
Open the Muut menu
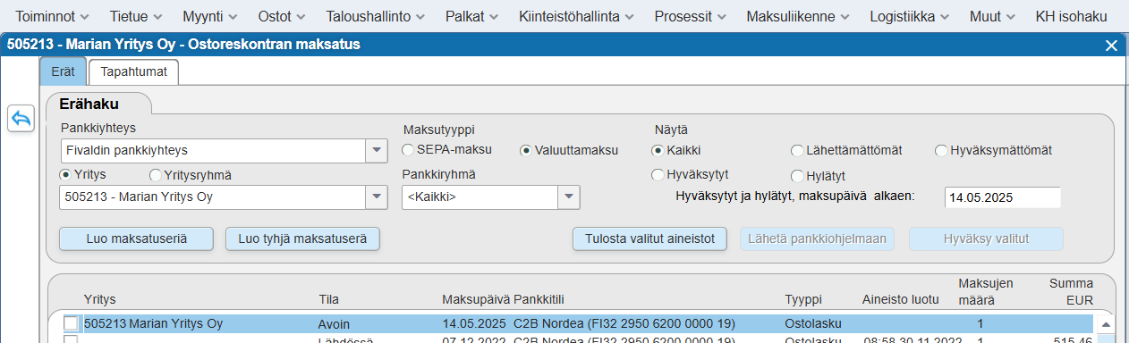point(992,16)
